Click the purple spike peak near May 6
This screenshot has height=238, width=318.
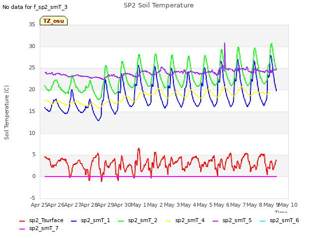pyautogui.click(x=225, y=43)
